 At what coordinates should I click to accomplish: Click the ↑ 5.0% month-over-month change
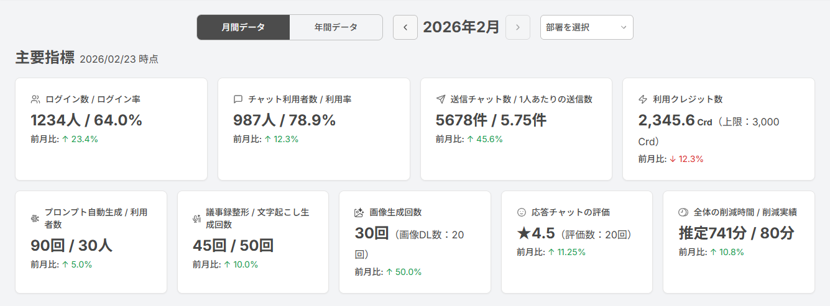[x=76, y=264]
